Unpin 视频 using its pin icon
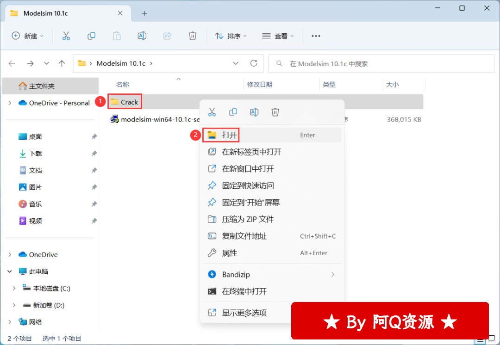500x345 pixels. [x=94, y=221]
